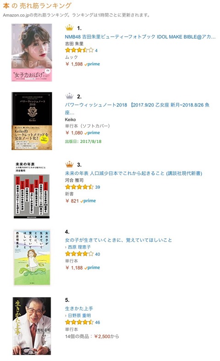
Task: Open the 女の子が生きていくときに title link
Action: tap(119, 240)
